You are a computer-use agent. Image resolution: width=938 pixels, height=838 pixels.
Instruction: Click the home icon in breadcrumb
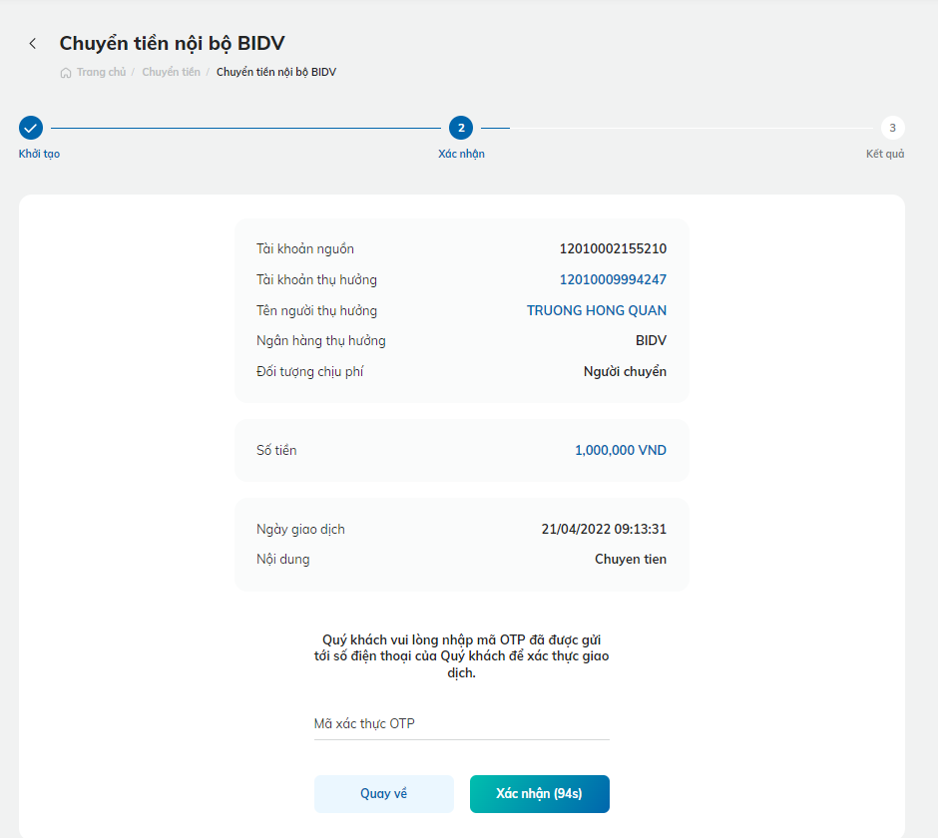tap(66, 73)
